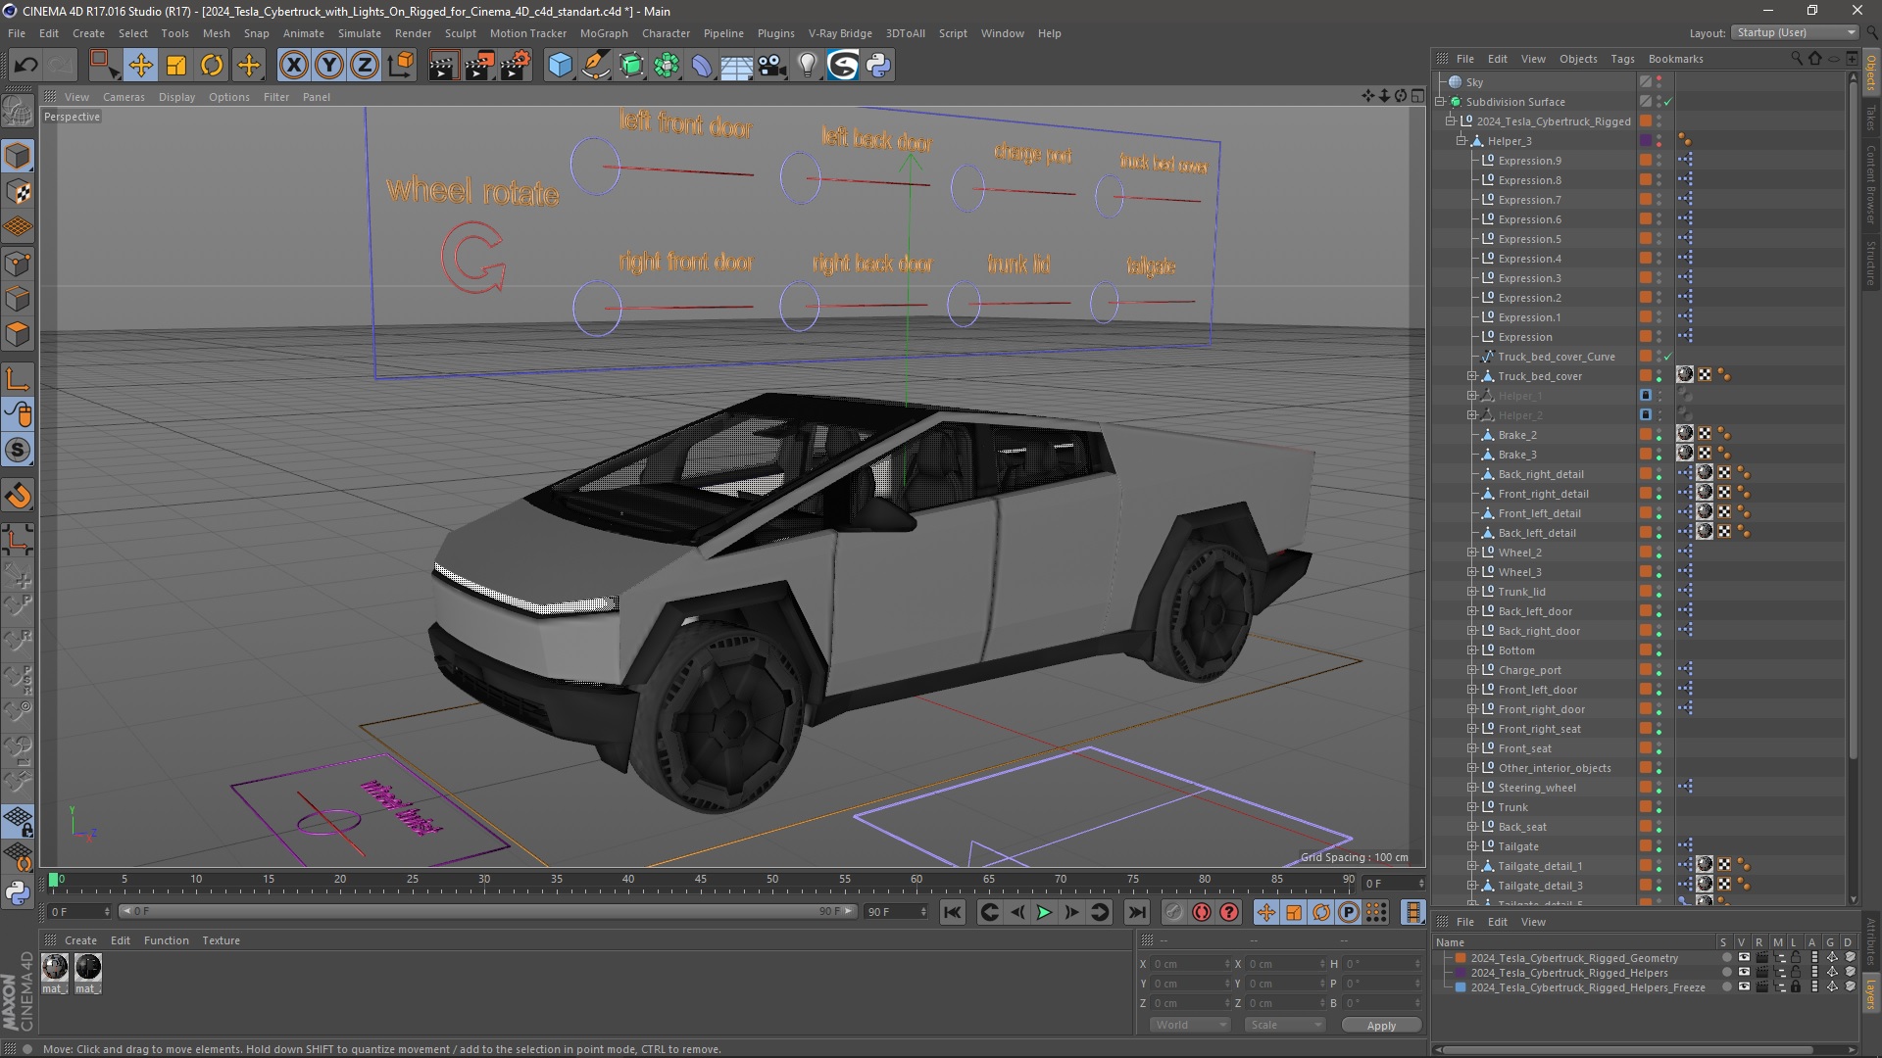Open the Object Manager Tags menu
This screenshot has height=1058, width=1882.
tap(1622, 59)
